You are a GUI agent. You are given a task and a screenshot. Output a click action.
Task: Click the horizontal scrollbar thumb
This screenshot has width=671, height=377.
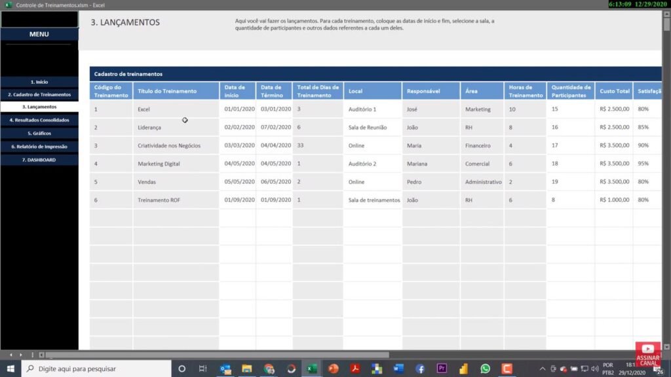coord(218,355)
